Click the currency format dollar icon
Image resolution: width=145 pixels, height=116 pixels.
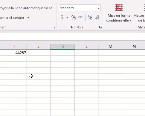click(x=62, y=17)
